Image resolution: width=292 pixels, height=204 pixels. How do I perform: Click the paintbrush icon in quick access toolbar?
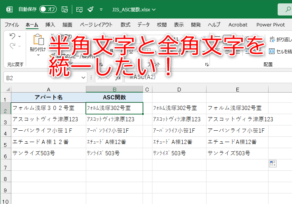point(90,9)
